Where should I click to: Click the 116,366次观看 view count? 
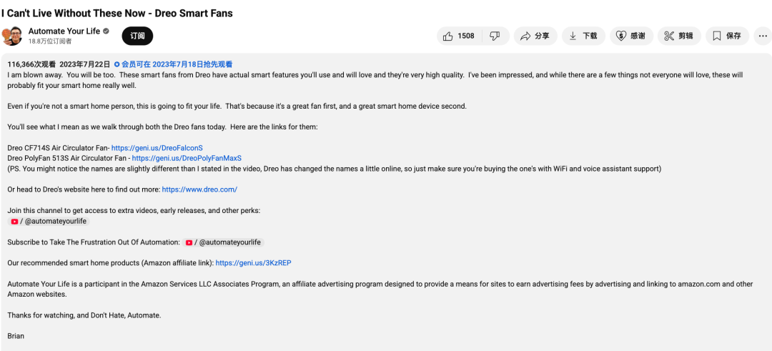coord(31,64)
